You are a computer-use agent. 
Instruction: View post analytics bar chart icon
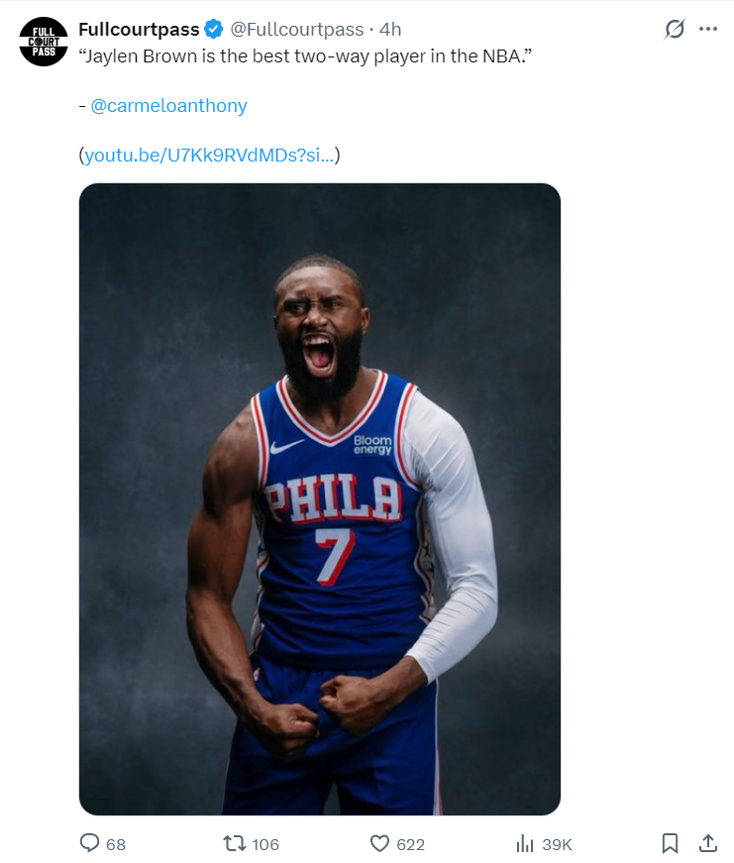525,843
